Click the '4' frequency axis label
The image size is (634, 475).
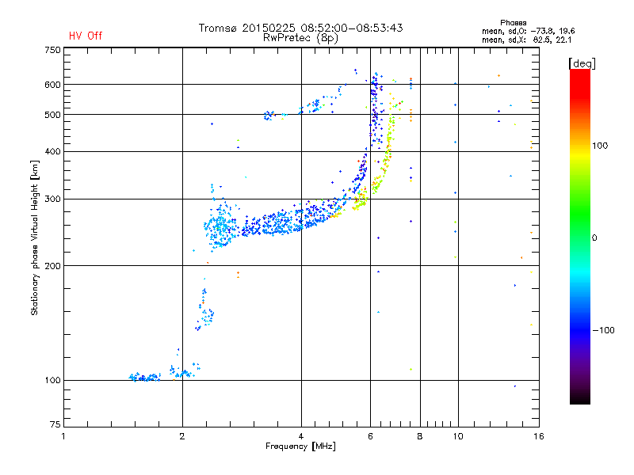301,436
